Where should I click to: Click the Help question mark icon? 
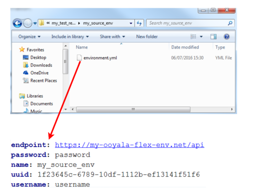click(226, 36)
